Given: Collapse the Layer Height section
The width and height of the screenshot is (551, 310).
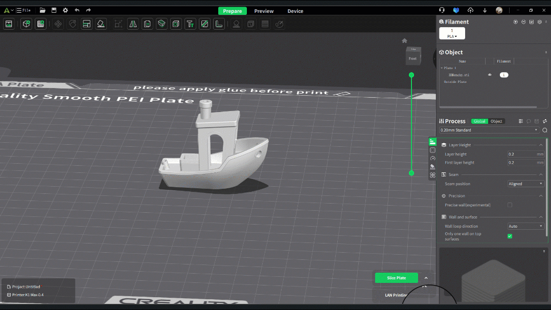Looking at the screenshot, I should (x=541, y=145).
